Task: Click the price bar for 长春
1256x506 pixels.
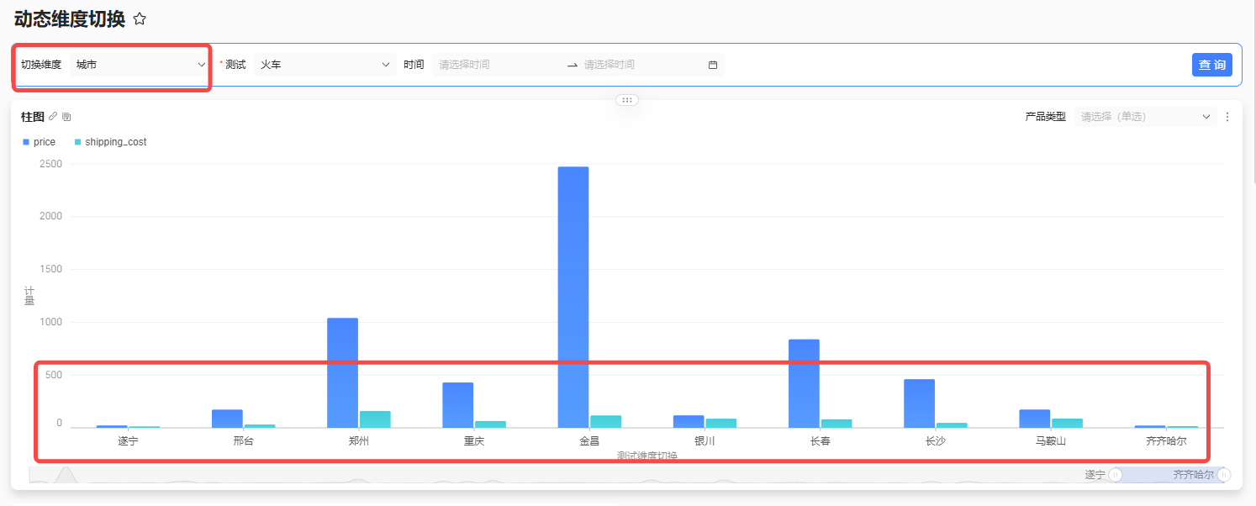Action: coord(804,382)
